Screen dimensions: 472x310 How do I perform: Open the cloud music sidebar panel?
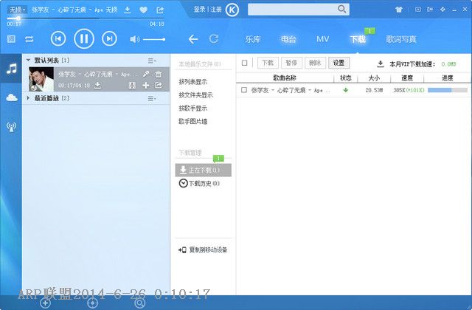tap(11, 97)
